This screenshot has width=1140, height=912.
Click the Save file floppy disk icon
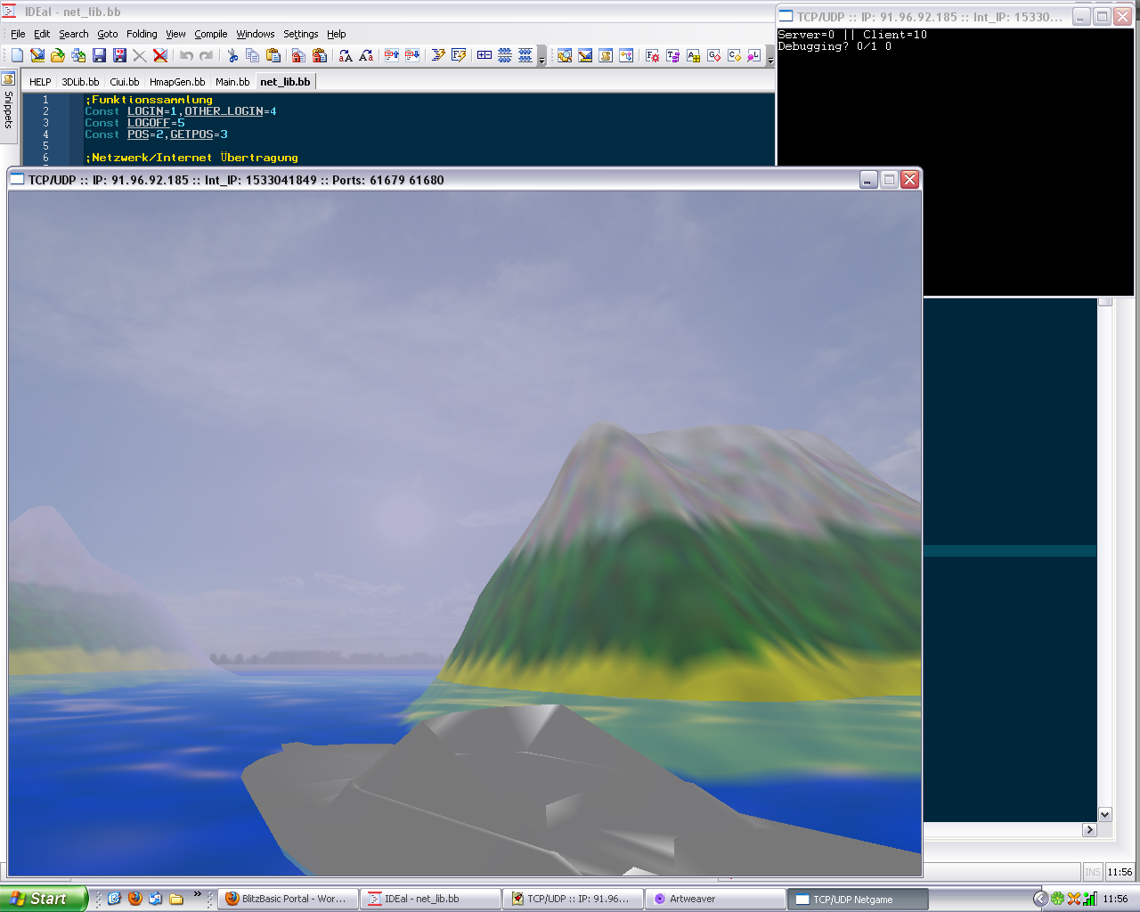(99, 55)
